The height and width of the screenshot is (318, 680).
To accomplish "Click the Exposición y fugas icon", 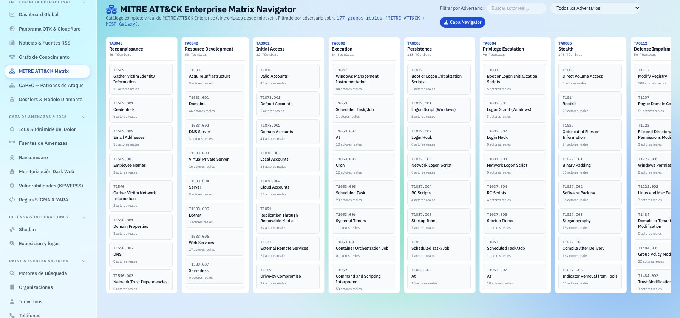I will pos(12,244).
